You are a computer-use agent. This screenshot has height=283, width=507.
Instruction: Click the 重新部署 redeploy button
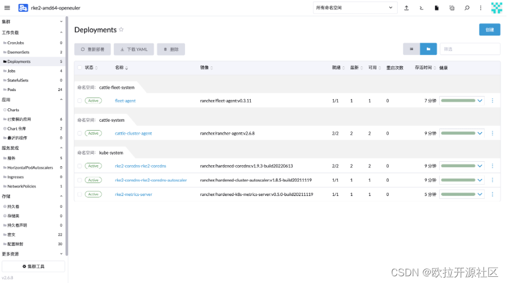point(93,49)
